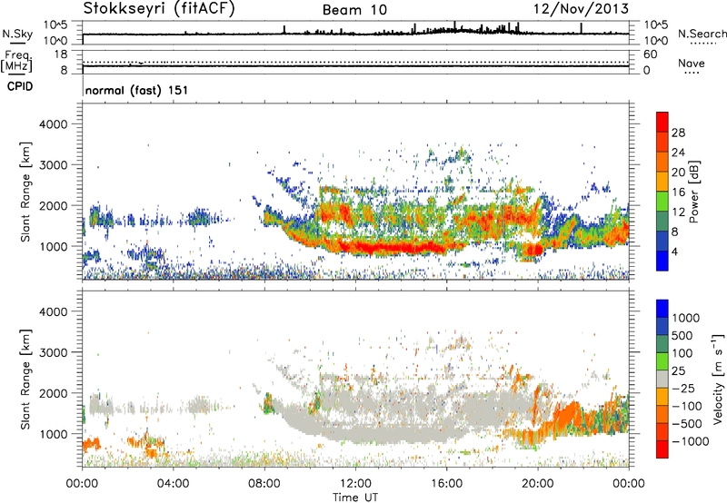Click the '4000' tick on the power panel

pos(54,124)
